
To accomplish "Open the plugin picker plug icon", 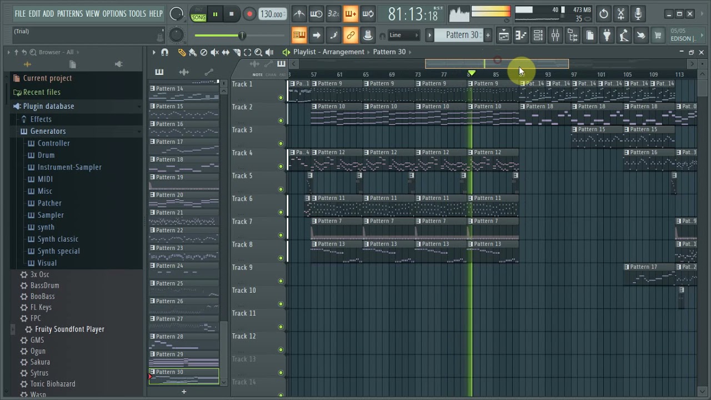I will coord(607,36).
